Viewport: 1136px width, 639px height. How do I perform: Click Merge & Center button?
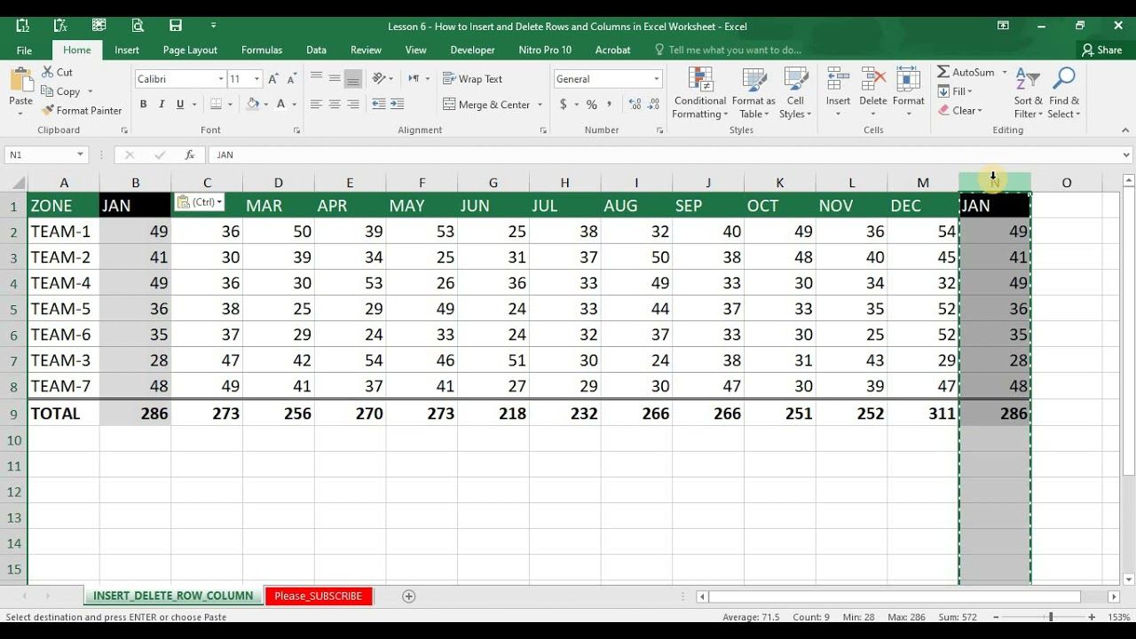tap(487, 104)
